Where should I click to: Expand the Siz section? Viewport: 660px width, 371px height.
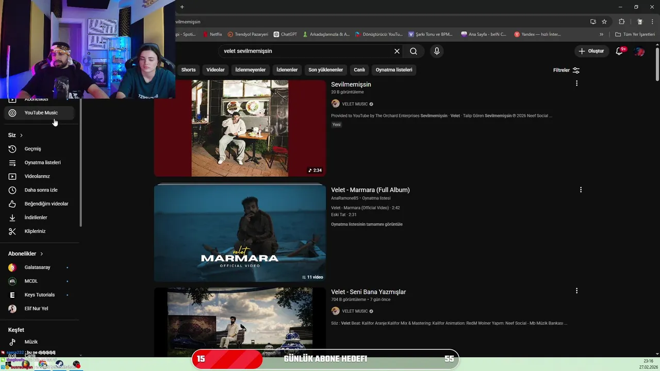point(15,135)
